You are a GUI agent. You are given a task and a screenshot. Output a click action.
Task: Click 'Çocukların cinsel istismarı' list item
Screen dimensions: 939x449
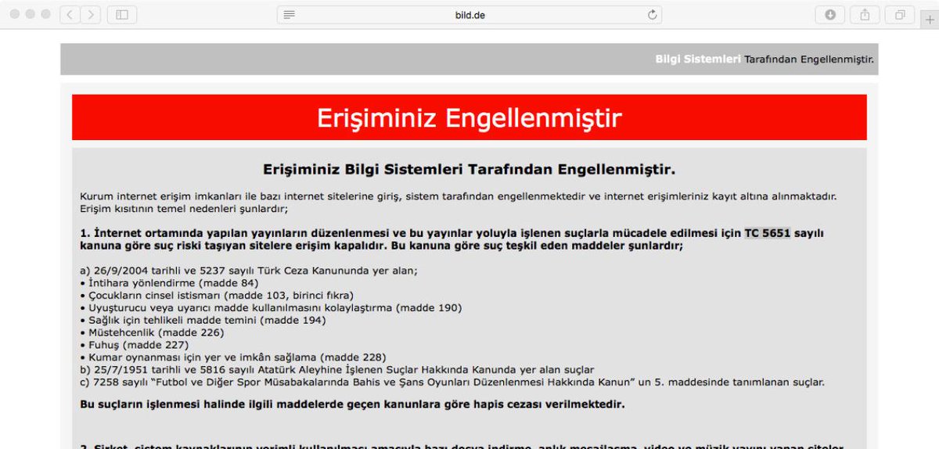point(217,295)
